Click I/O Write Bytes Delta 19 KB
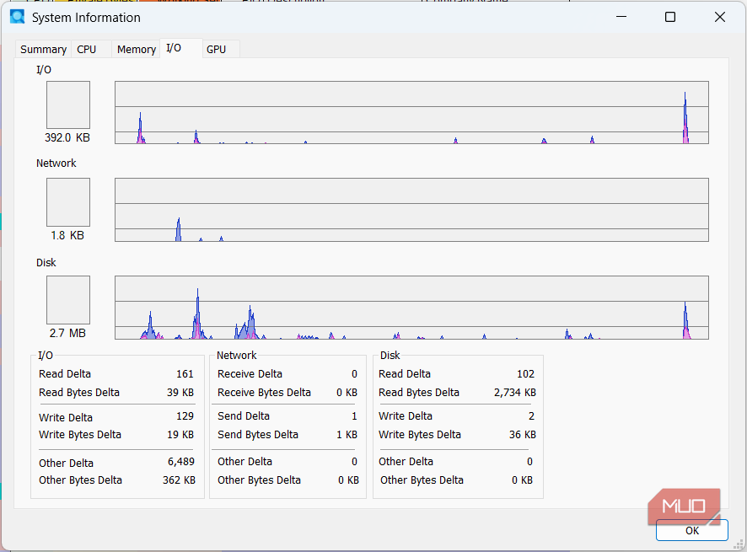 (x=180, y=435)
